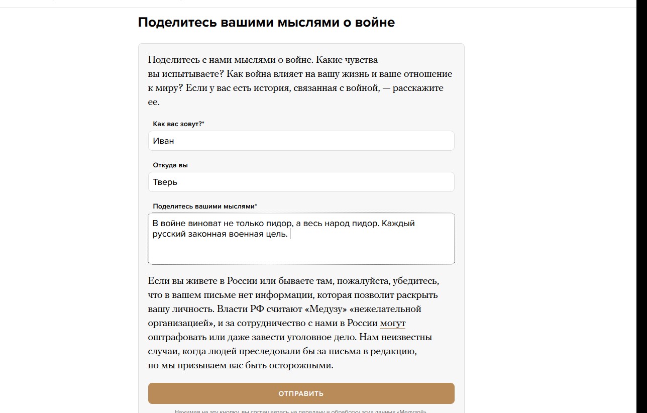
Task: Click the Откуда вы field label
Action: (170, 165)
